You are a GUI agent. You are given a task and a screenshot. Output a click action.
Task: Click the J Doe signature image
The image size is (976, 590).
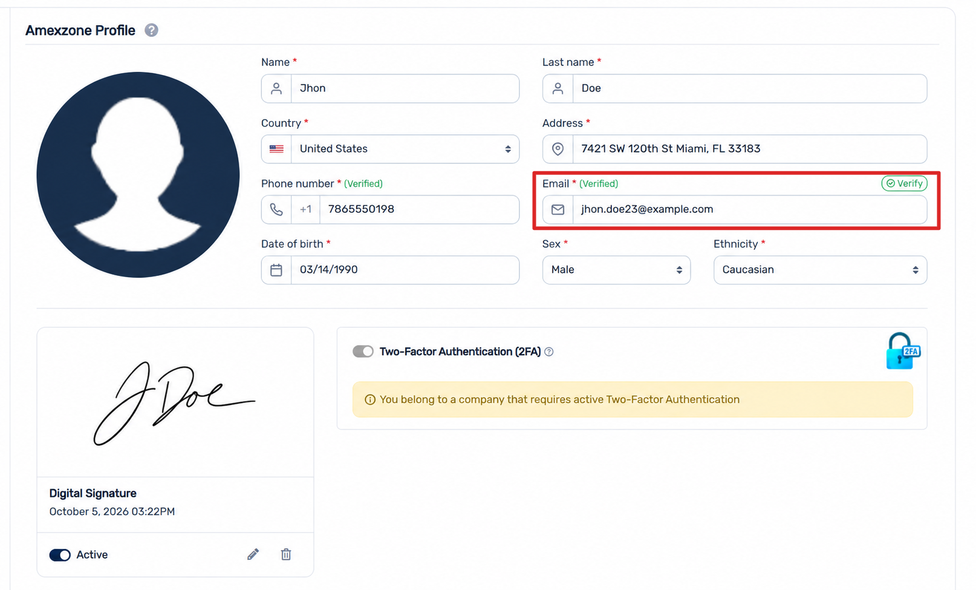(174, 403)
